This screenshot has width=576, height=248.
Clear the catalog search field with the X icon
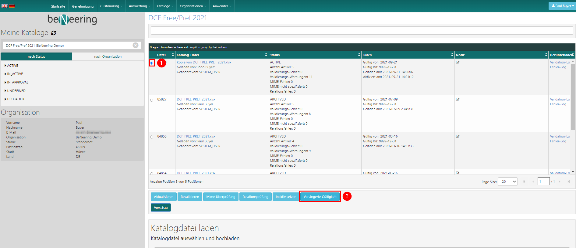click(136, 45)
